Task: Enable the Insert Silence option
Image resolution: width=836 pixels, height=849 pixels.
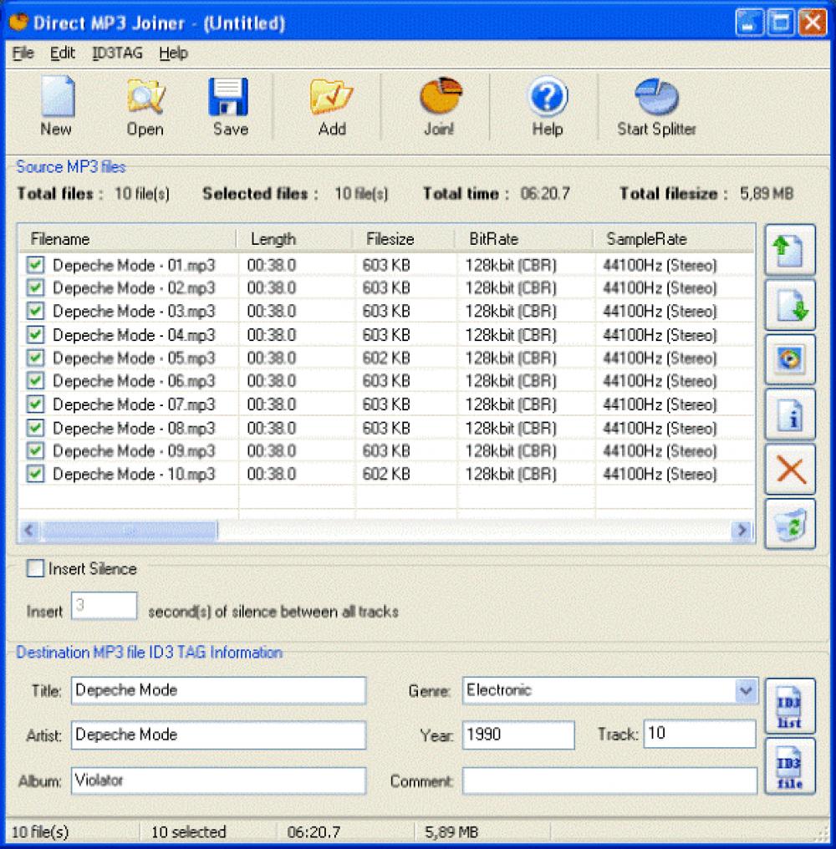Action: pyautogui.click(x=34, y=568)
